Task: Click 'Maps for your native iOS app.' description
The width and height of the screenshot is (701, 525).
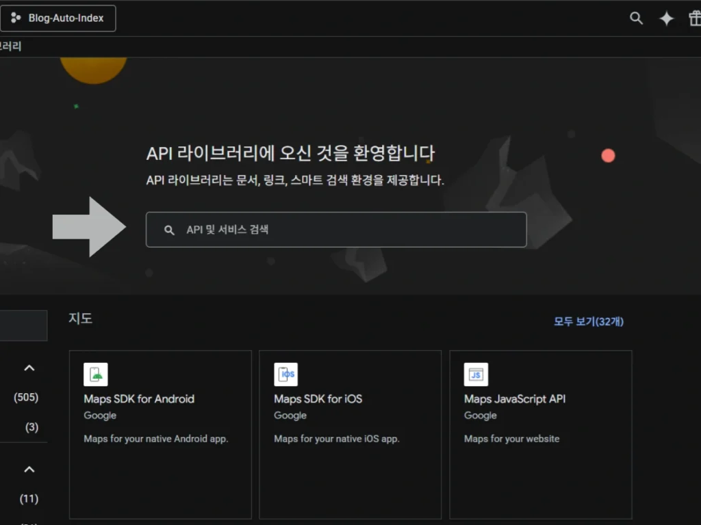Action: tap(337, 439)
